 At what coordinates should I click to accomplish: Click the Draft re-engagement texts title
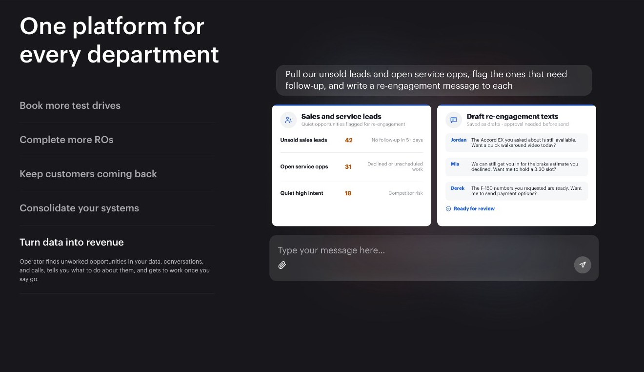(512, 117)
